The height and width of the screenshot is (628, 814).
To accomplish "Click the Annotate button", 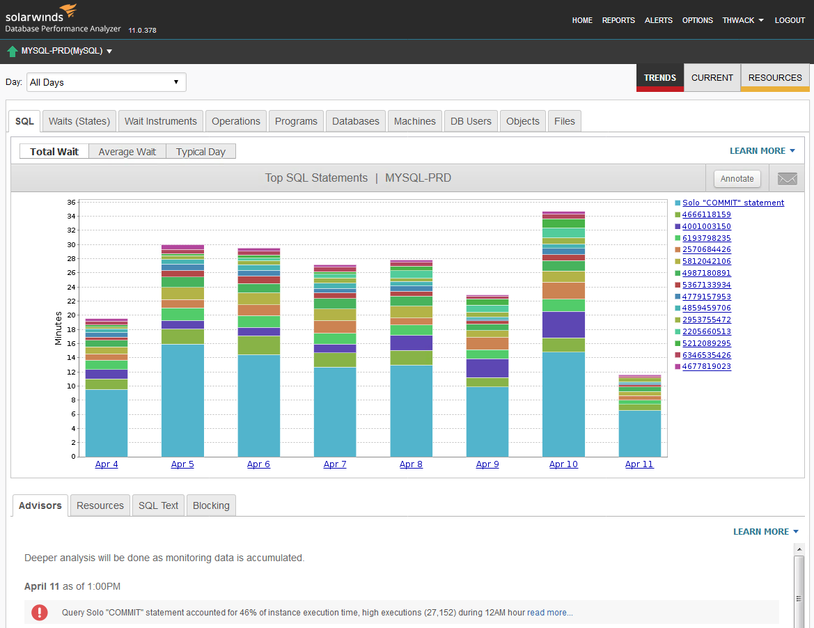I will point(737,178).
